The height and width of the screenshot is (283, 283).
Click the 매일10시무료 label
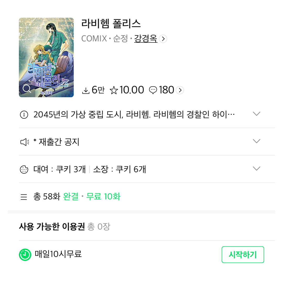point(58,254)
